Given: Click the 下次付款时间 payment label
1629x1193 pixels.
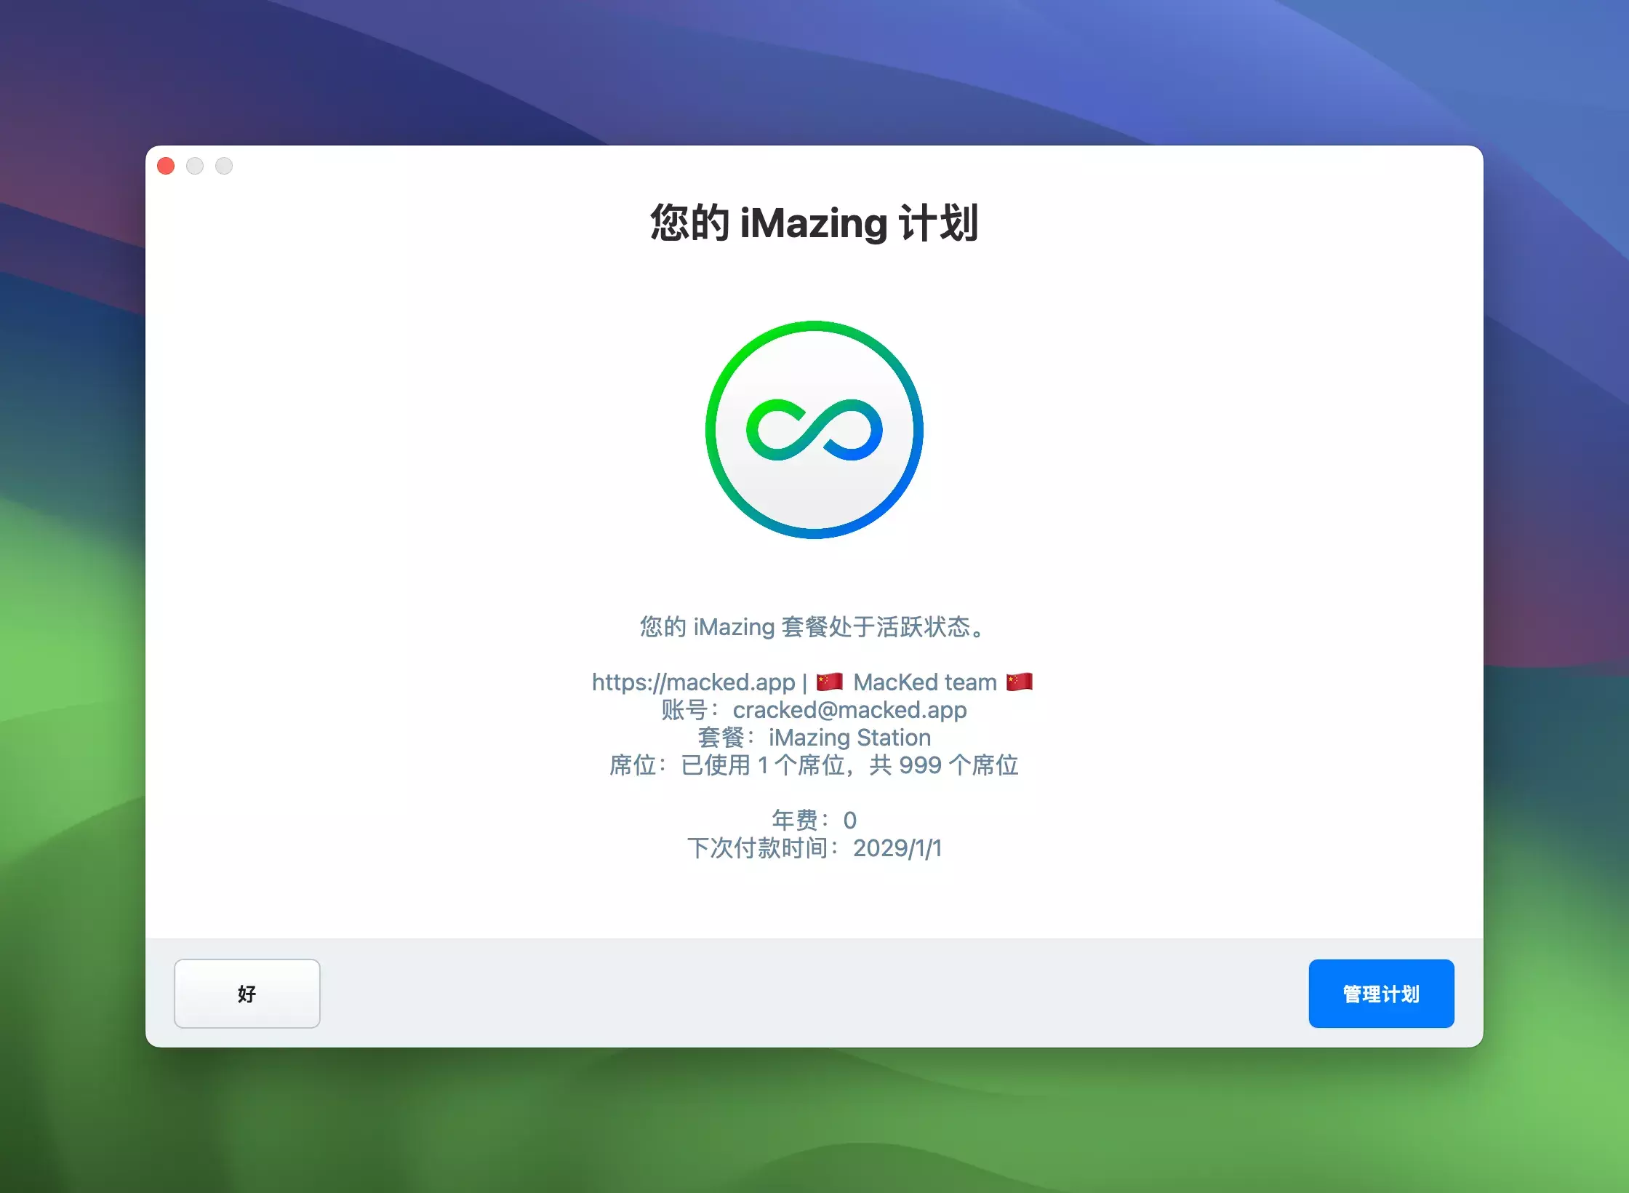Looking at the screenshot, I should (758, 848).
